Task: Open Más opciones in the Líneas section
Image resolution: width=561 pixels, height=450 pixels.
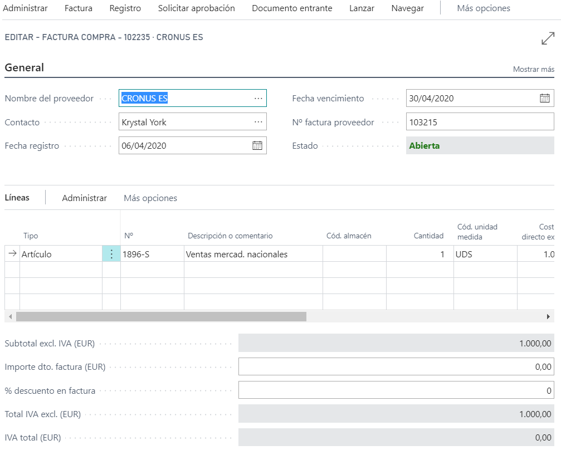Action: [149, 198]
